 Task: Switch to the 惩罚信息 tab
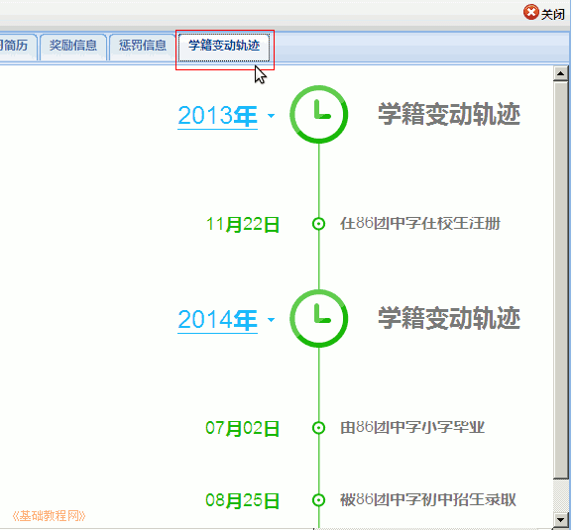pyautogui.click(x=143, y=47)
